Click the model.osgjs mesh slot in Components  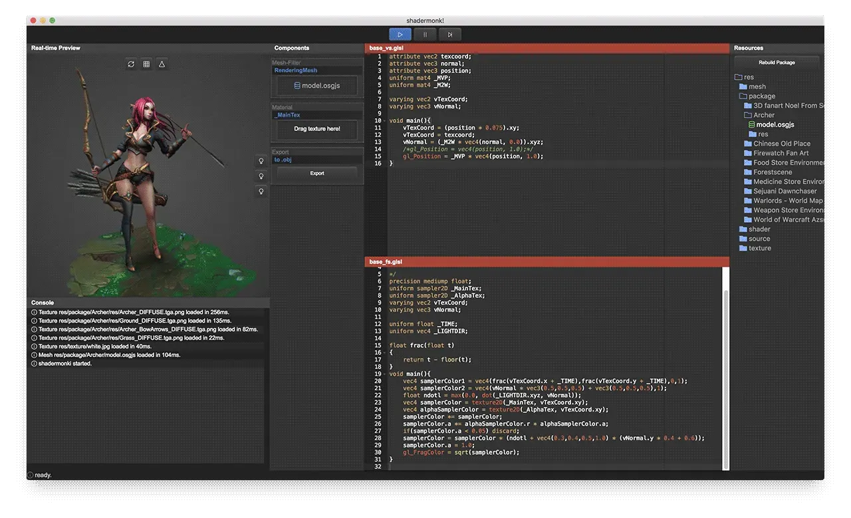(x=317, y=86)
